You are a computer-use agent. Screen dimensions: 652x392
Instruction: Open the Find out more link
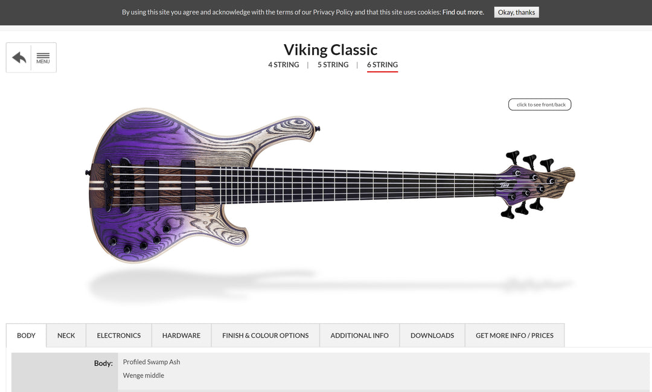coord(463,12)
